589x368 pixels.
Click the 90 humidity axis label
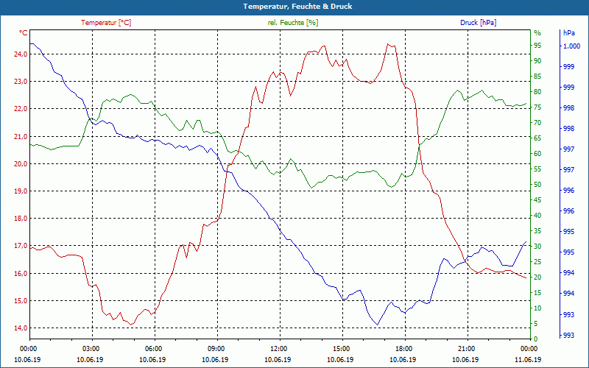[x=537, y=61]
